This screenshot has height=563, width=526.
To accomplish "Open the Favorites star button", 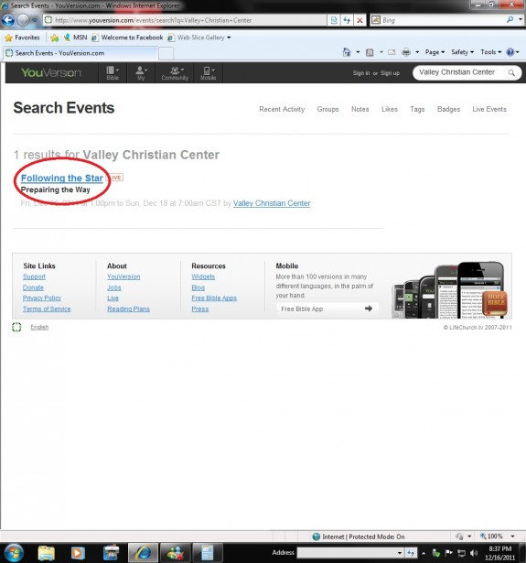I will pyautogui.click(x=22, y=38).
